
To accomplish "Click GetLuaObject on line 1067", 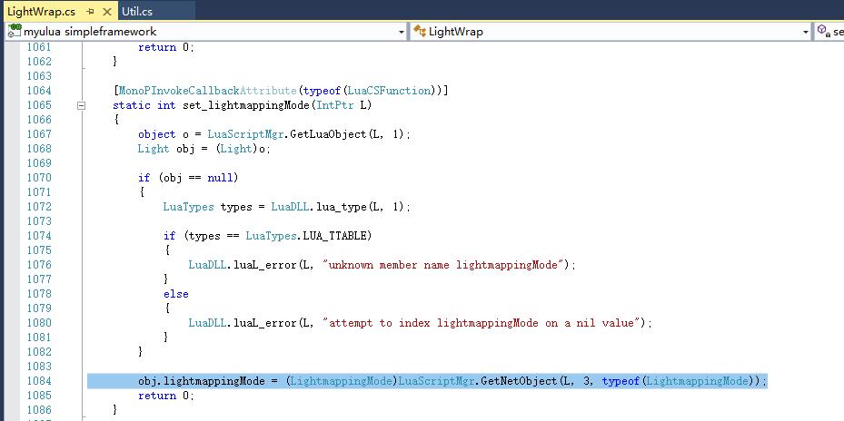I will (x=330, y=134).
